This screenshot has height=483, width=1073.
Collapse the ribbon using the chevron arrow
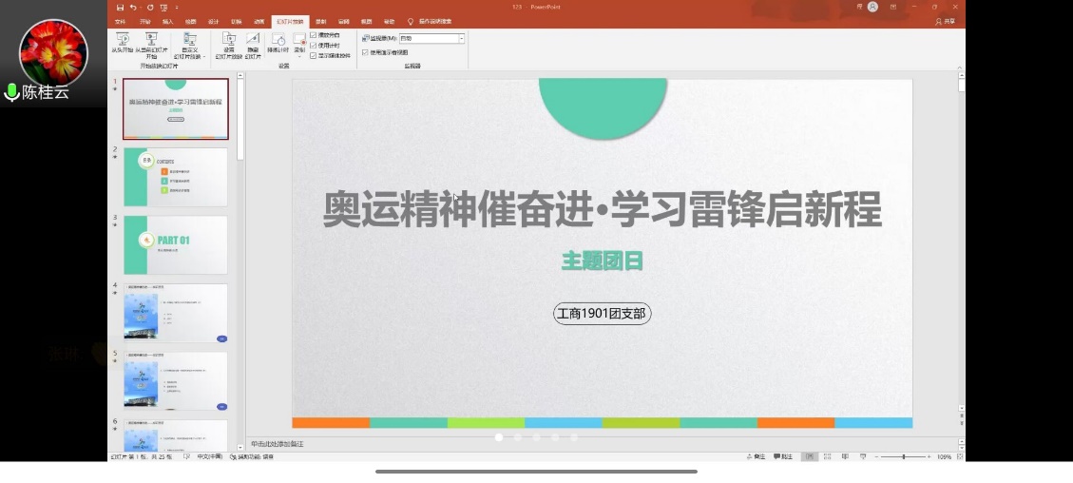958,68
